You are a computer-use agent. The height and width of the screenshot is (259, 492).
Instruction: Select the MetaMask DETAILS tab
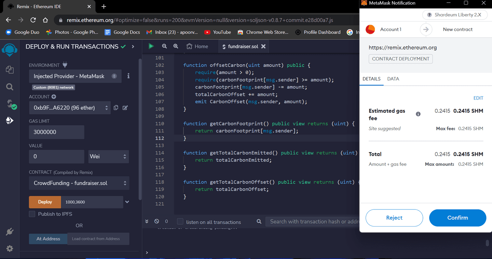371,79
